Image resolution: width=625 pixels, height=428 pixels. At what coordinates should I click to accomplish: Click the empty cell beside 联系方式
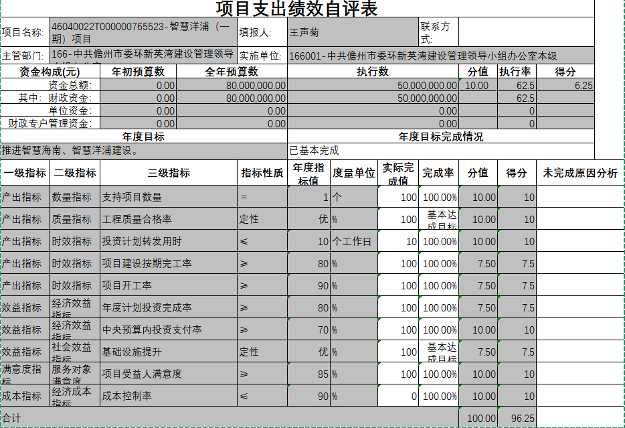point(526,32)
